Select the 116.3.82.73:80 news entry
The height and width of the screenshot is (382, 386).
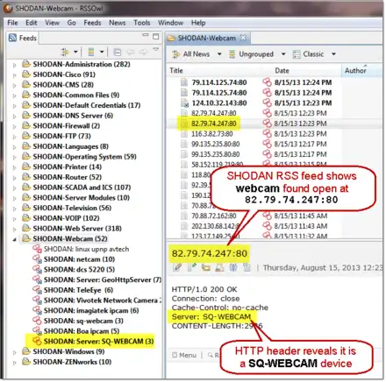coord(212,134)
